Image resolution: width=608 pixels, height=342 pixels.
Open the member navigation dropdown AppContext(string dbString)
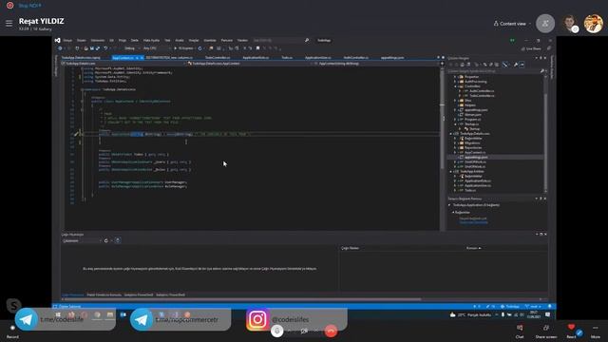coord(376,64)
